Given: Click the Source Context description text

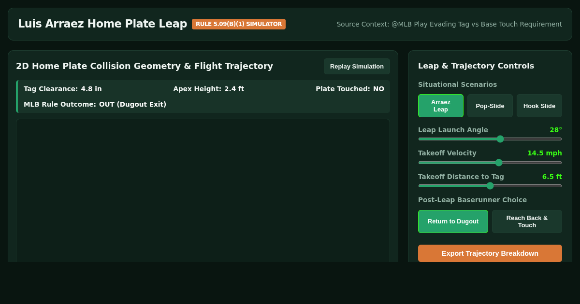Looking at the screenshot, I should tap(449, 24).
